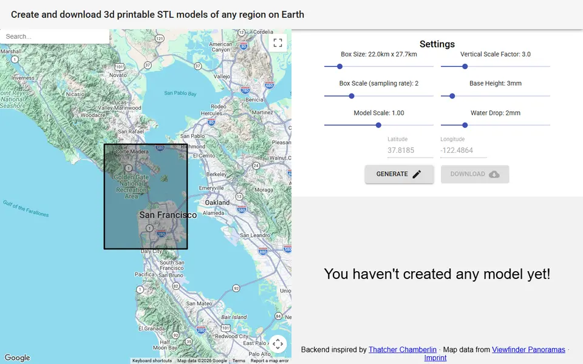The height and width of the screenshot is (364, 583).
Task: Click the Box Scale sampling rate slider handle
Action: click(x=352, y=96)
